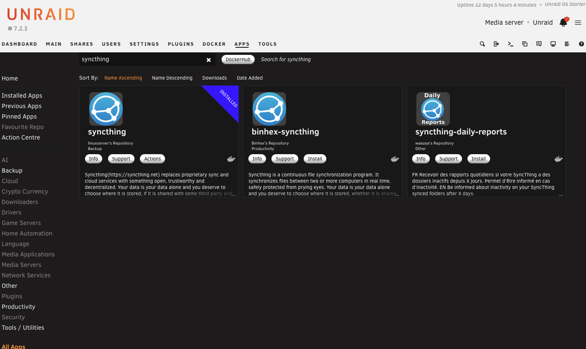Install the binhex-syncthing app
Screen dimensions: 586x349
(x=315, y=159)
